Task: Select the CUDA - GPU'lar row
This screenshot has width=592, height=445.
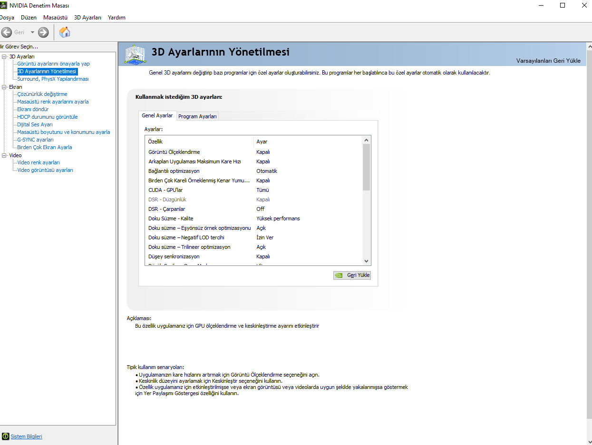Action: pyautogui.click(x=253, y=190)
